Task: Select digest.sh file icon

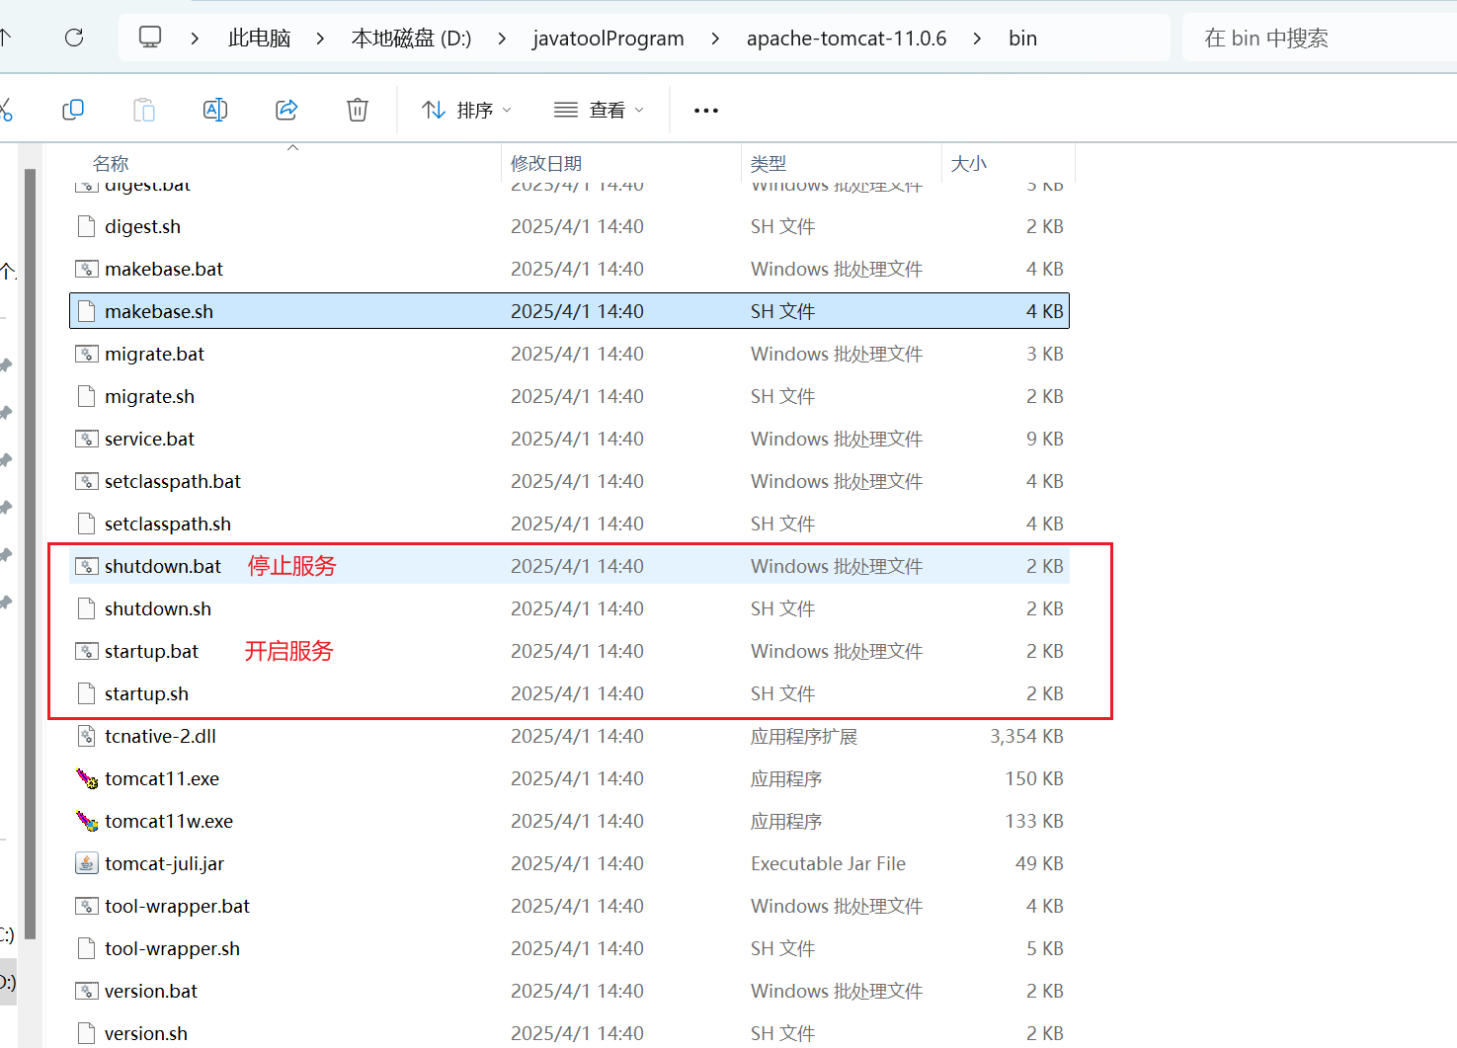Action: click(87, 226)
